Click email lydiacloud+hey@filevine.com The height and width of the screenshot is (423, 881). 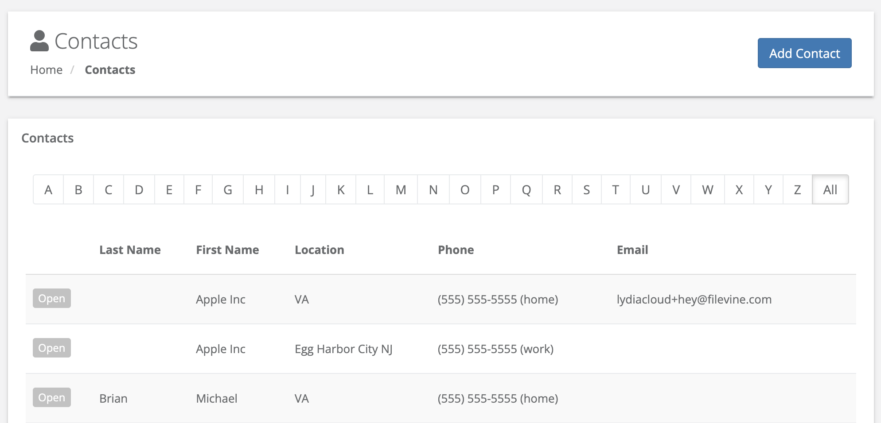pos(694,300)
